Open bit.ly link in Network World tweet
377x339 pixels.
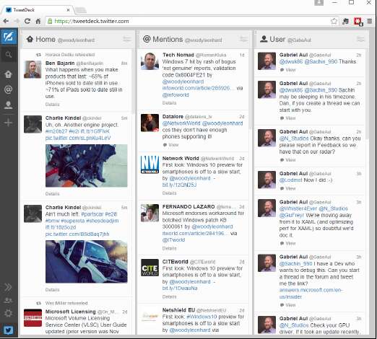coord(179,185)
